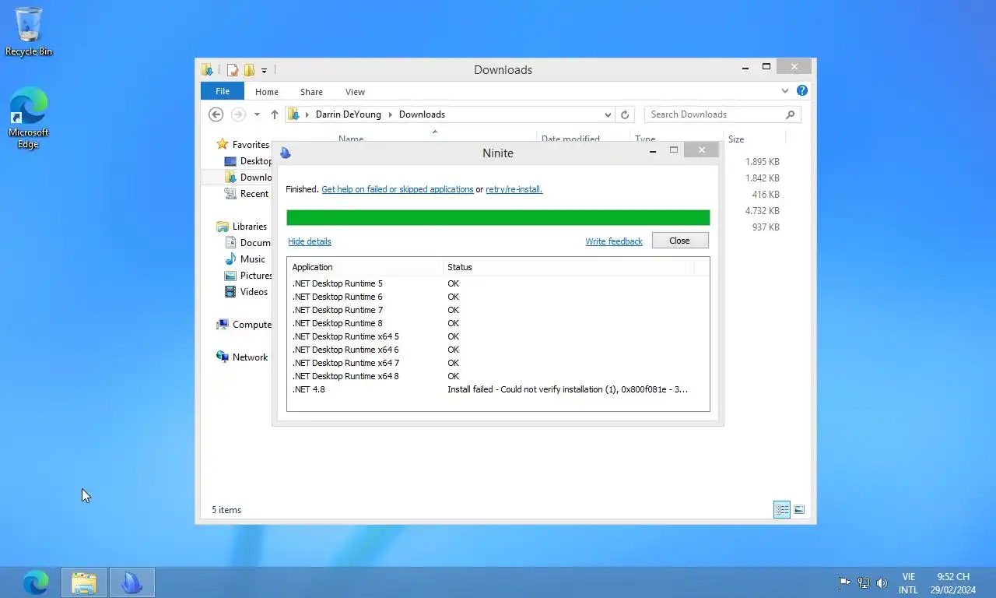Click the retry/re-install link
Viewport: 996px width, 598px height.
(x=514, y=189)
